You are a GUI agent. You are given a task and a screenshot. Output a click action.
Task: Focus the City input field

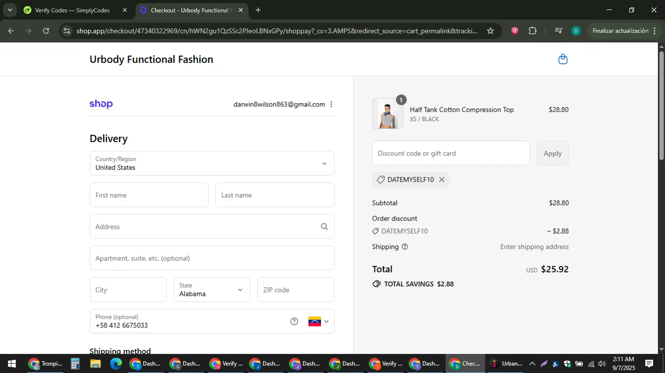128,290
